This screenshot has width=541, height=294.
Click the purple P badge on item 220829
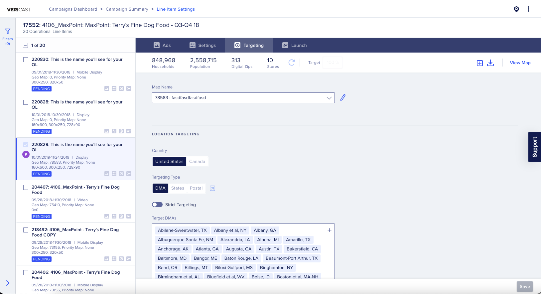pos(26,154)
